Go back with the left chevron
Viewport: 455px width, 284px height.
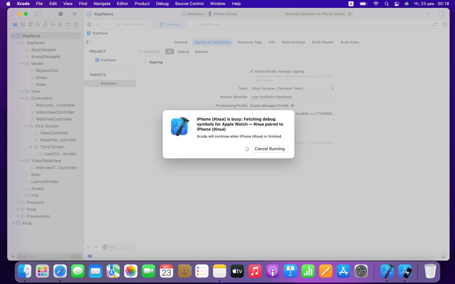point(98,24)
